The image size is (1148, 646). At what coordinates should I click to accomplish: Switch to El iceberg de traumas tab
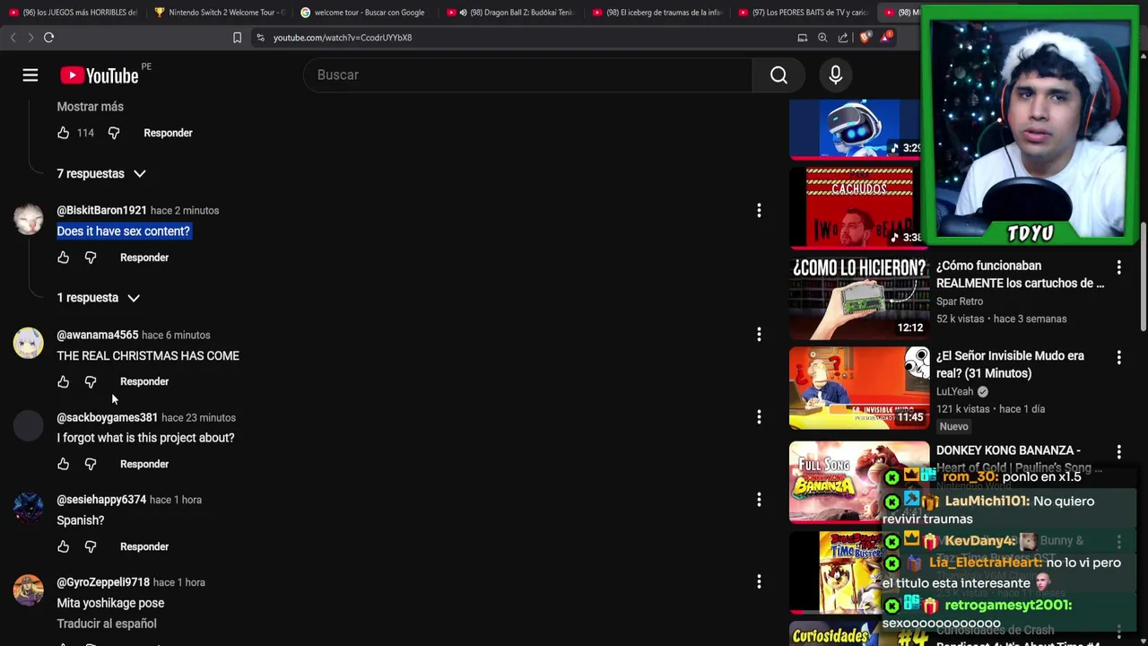coord(657,13)
